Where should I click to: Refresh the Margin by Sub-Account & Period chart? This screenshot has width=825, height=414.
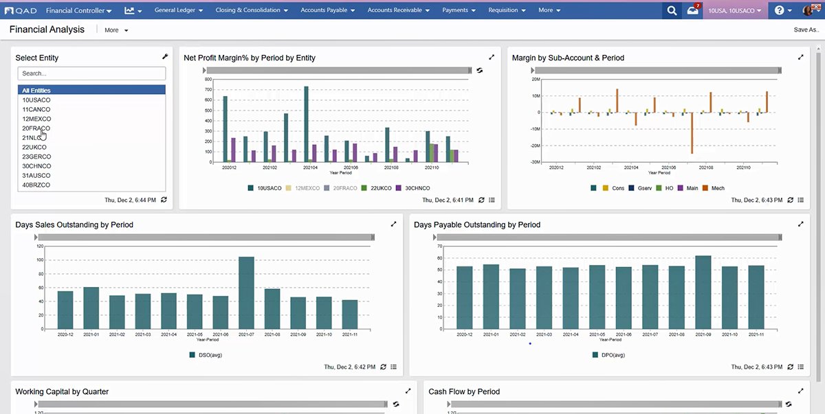click(x=789, y=200)
